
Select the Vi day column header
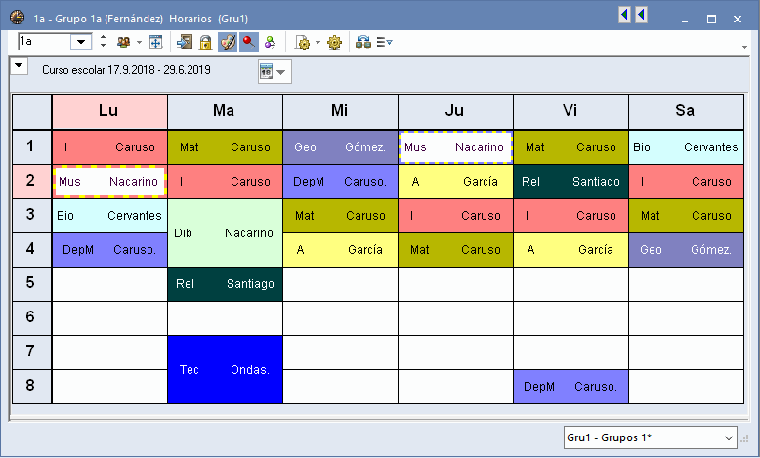[x=570, y=111]
